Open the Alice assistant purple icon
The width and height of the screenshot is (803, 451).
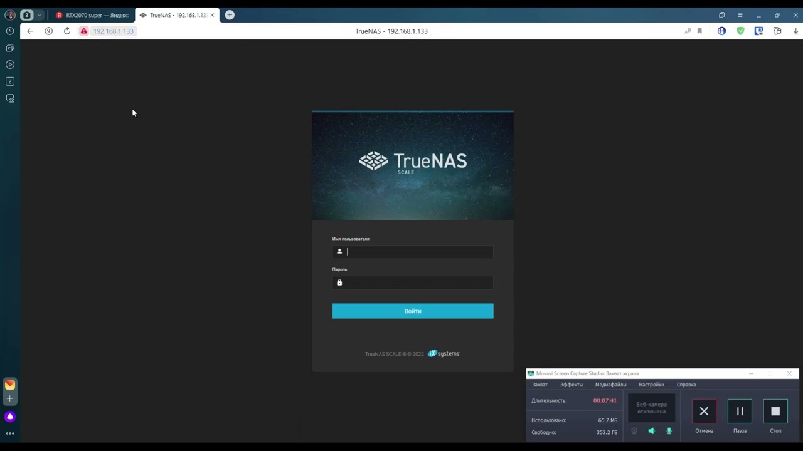[10, 417]
